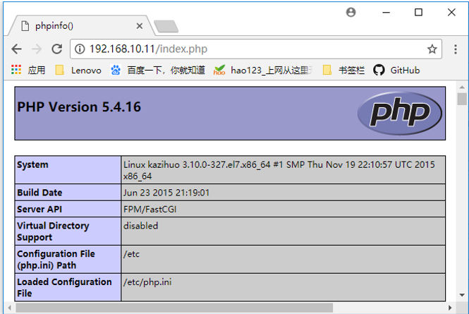Click the System row label
This screenshot has width=469, height=314.
(32, 165)
